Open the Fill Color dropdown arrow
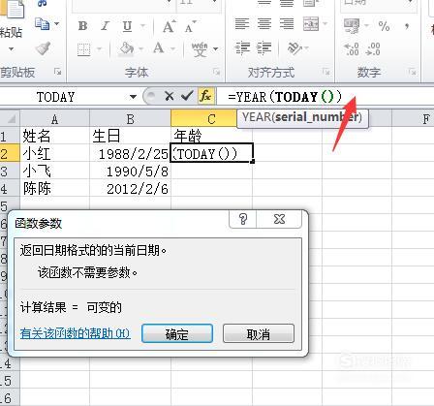 (x=140, y=49)
